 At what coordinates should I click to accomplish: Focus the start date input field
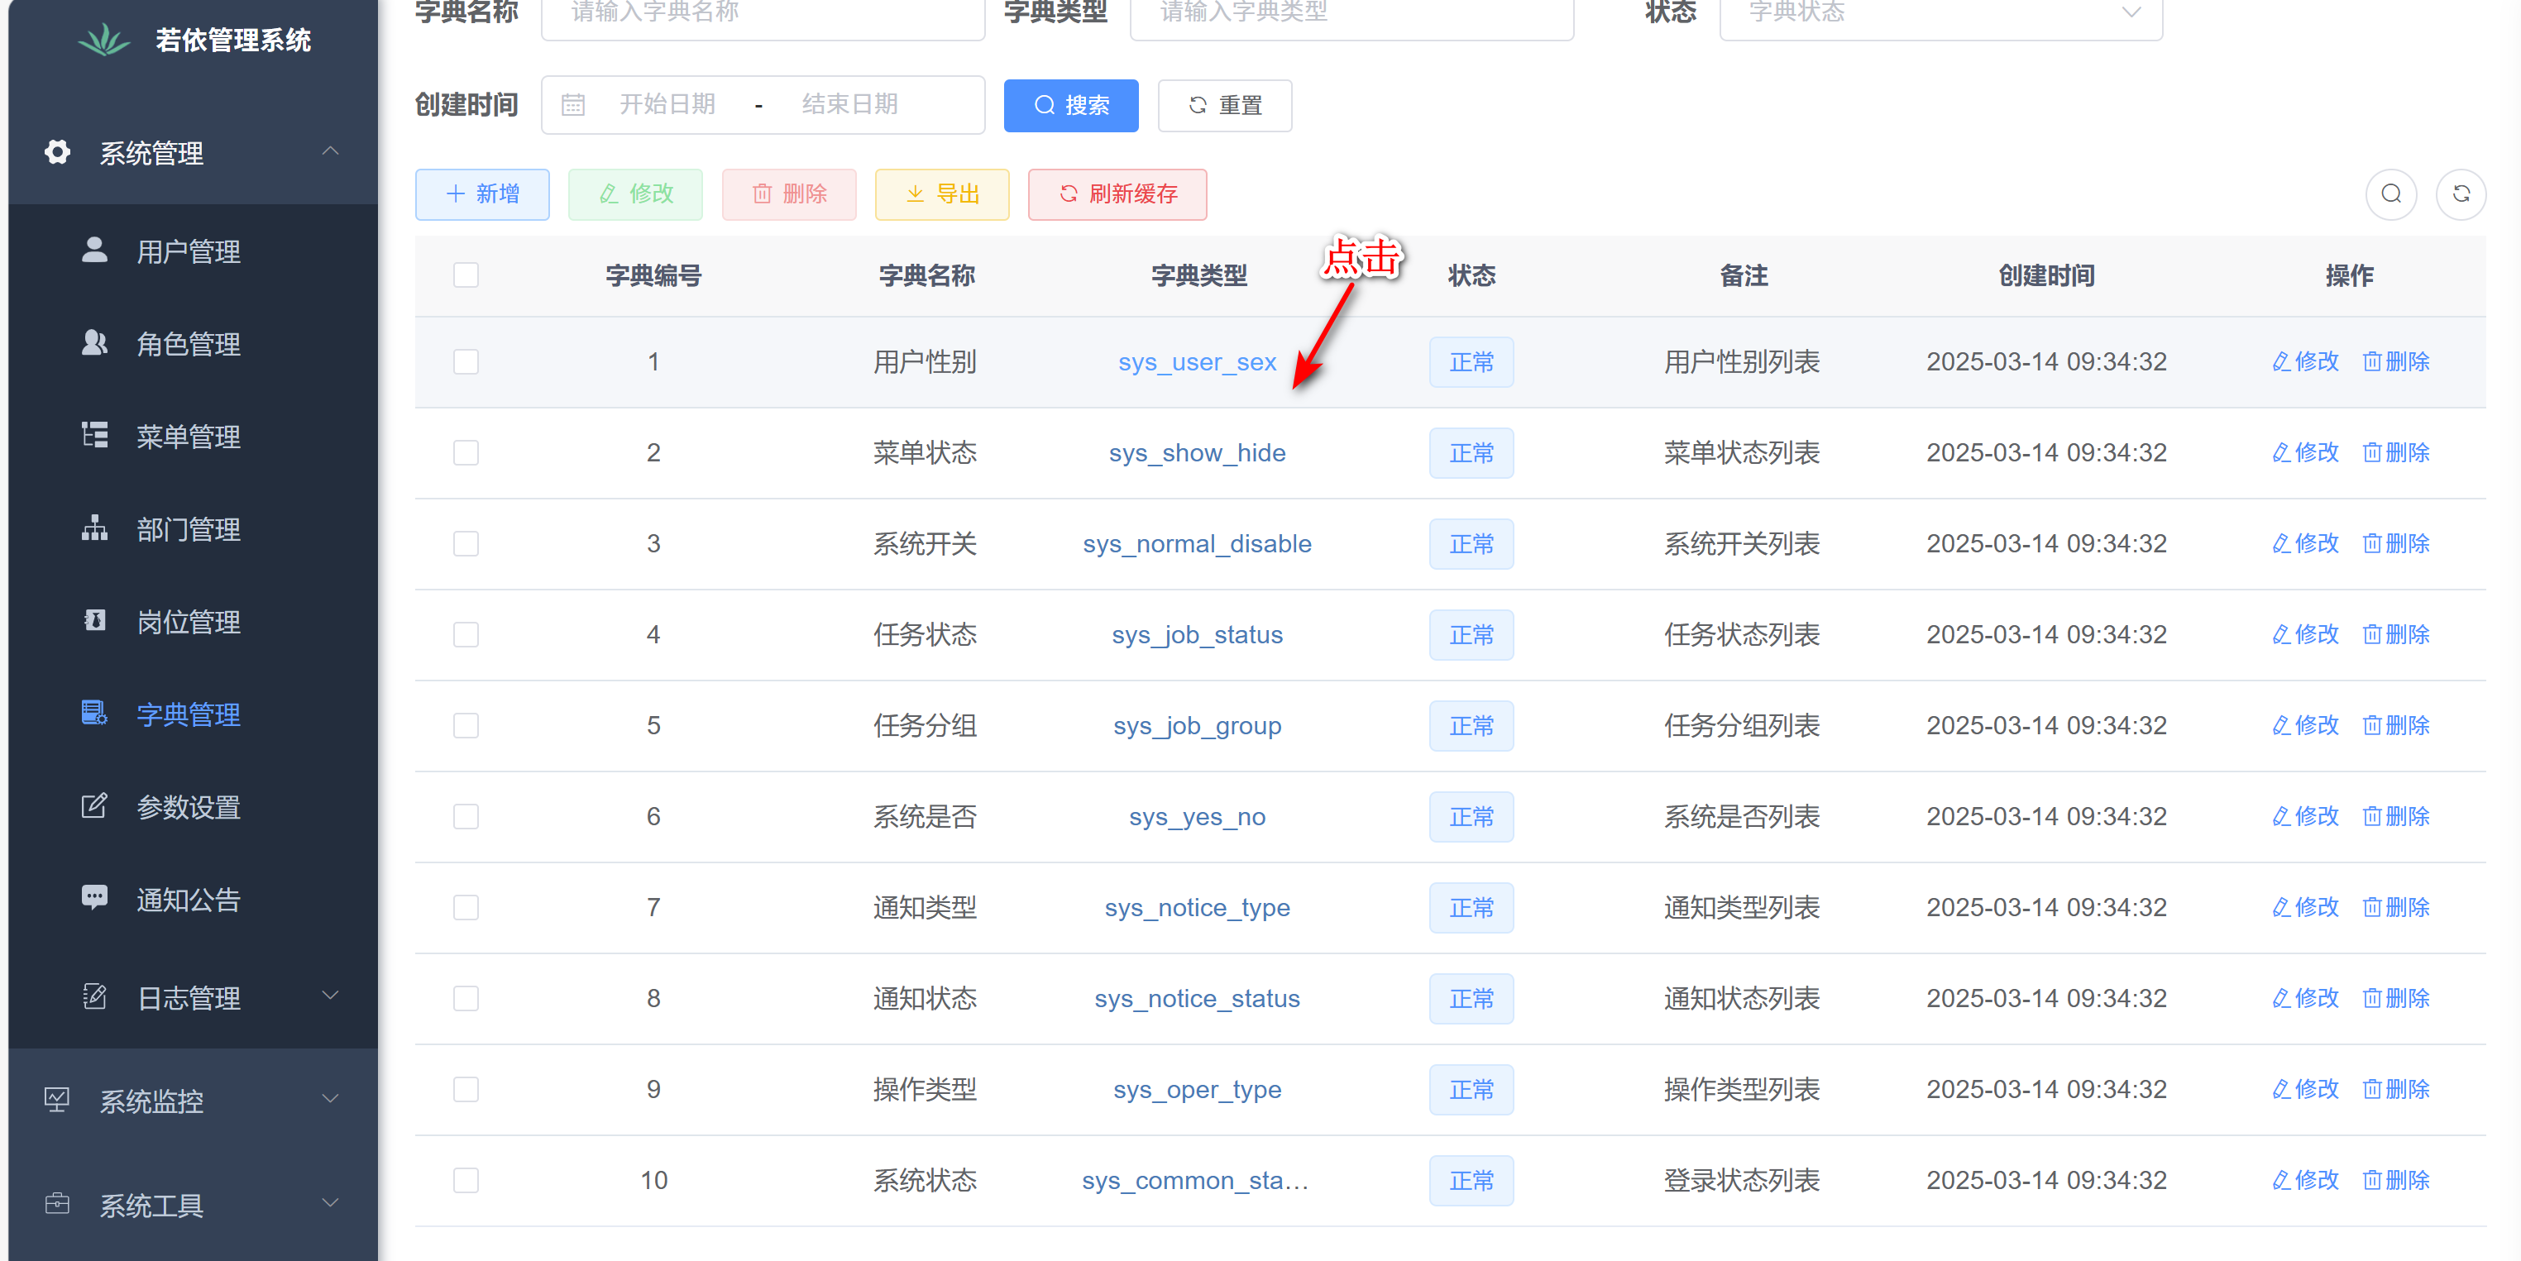[667, 105]
